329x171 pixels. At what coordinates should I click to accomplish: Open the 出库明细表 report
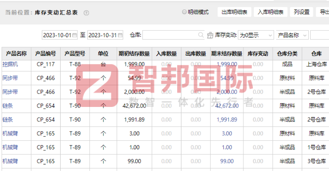click(x=235, y=12)
